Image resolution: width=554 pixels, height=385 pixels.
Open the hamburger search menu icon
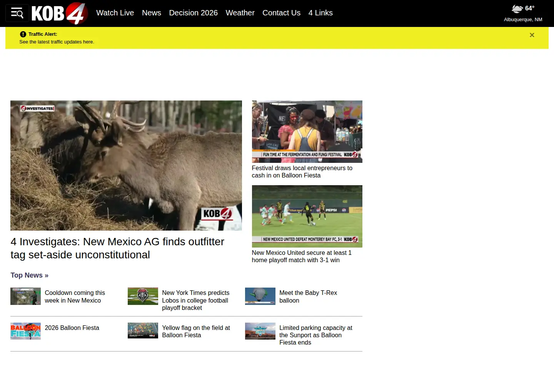(x=17, y=13)
